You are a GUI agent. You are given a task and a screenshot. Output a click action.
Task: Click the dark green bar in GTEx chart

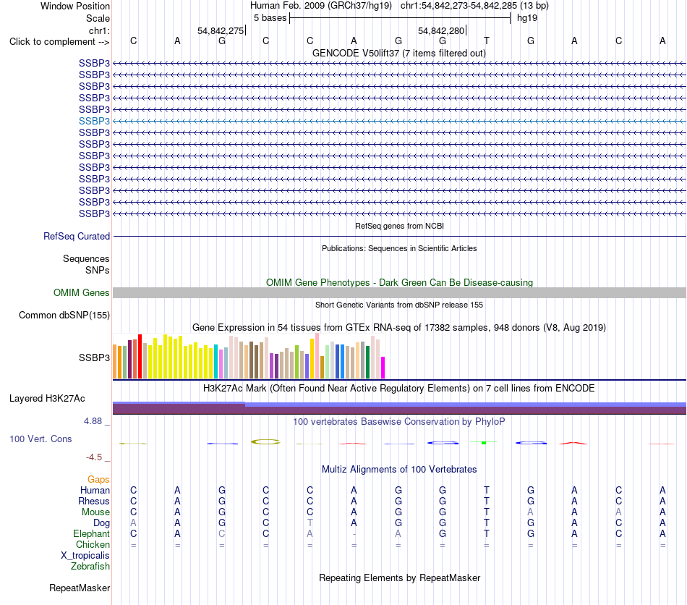pyautogui.click(x=367, y=362)
